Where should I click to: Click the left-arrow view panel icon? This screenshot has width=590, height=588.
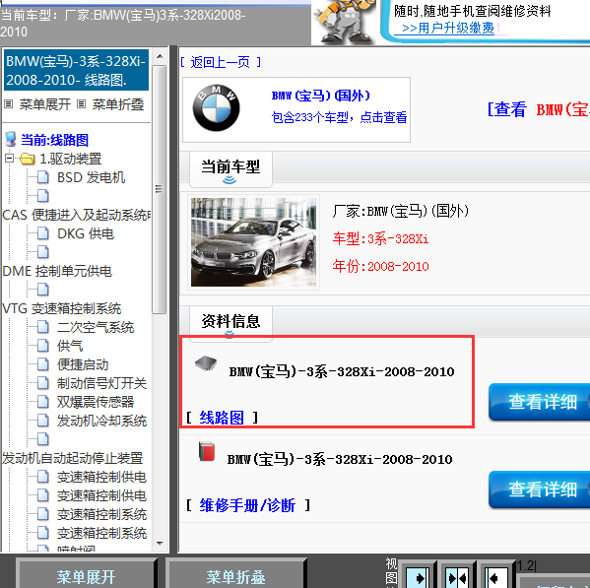point(495,577)
